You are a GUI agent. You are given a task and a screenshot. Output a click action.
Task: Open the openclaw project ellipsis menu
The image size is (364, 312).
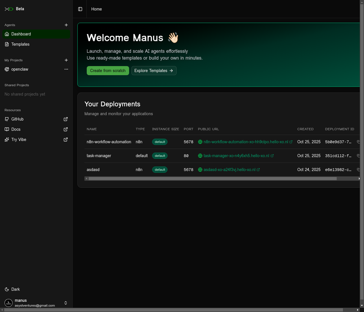pos(66,69)
